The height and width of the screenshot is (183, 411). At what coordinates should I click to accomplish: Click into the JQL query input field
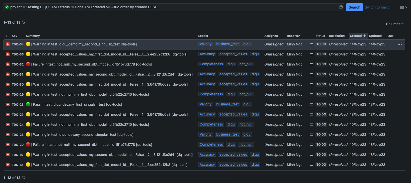[173, 7]
